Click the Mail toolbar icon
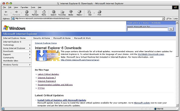 click(x=89, y=12)
